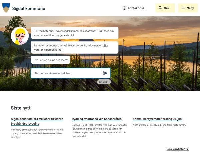
Task: Open news about 19,1 millioner bredbåndsutbygging
Action: tap(37, 121)
